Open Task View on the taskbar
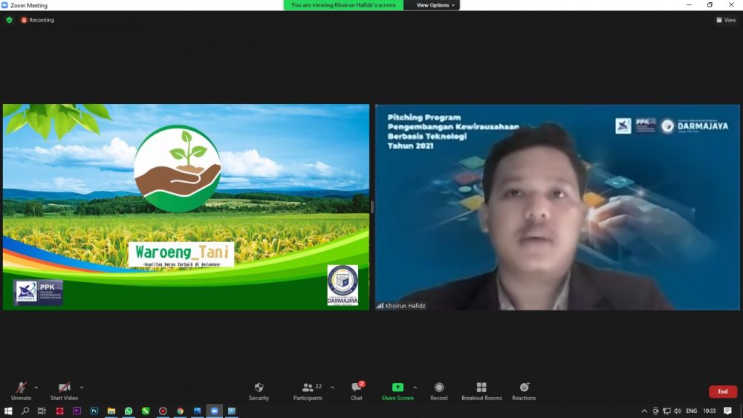The image size is (743, 418). 42,411
